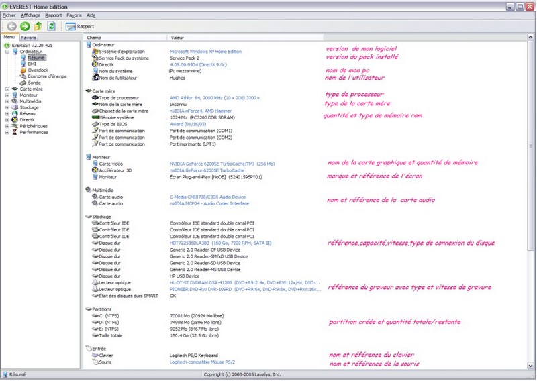
Task: Expand the Performances tree node
Action: [x=7, y=132]
